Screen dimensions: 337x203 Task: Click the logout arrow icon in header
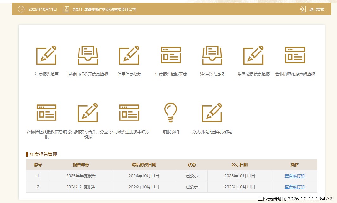(303, 9)
